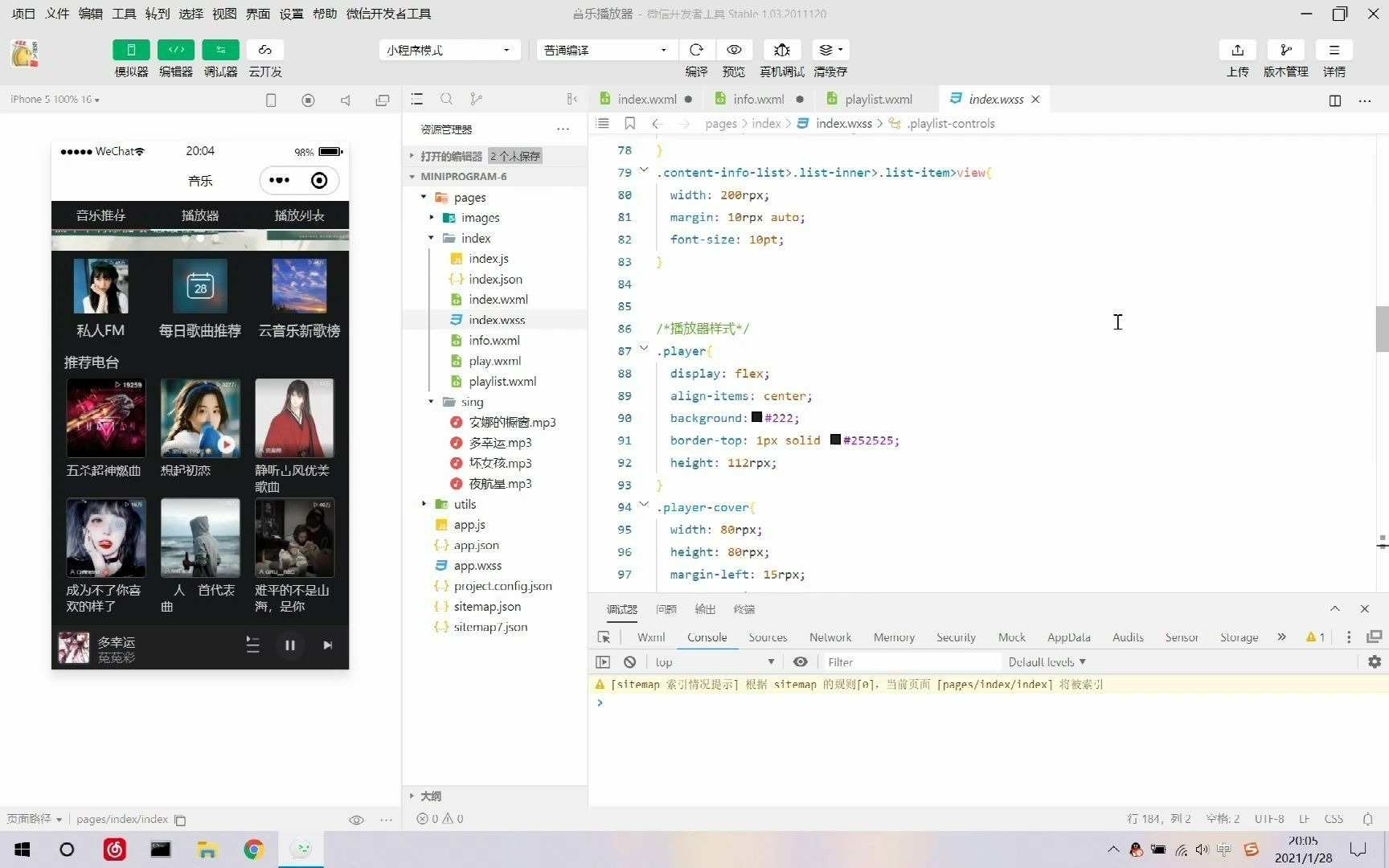The height and width of the screenshot is (868, 1389).
Task: Collapse the MINIPROGRAM-6 root
Action: (412, 177)
